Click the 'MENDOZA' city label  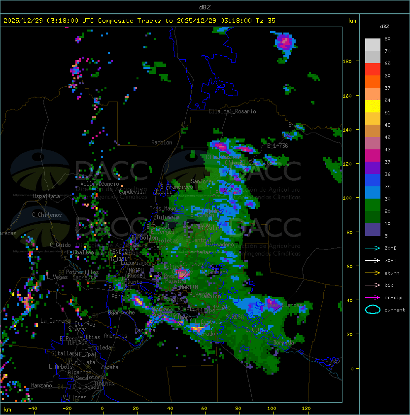120,252
